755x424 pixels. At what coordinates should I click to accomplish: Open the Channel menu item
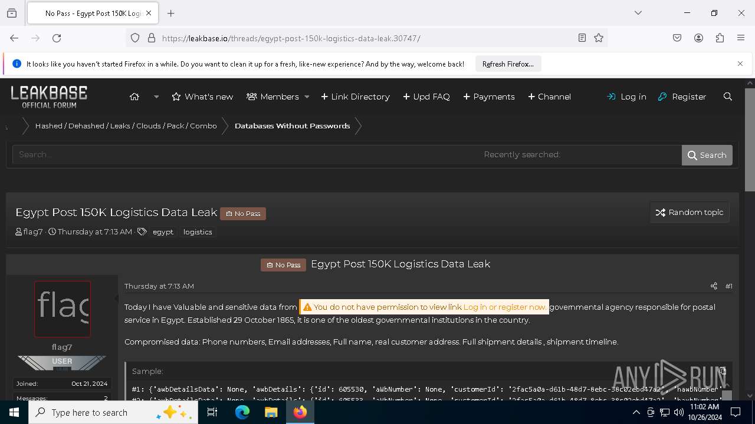(549, 97)
